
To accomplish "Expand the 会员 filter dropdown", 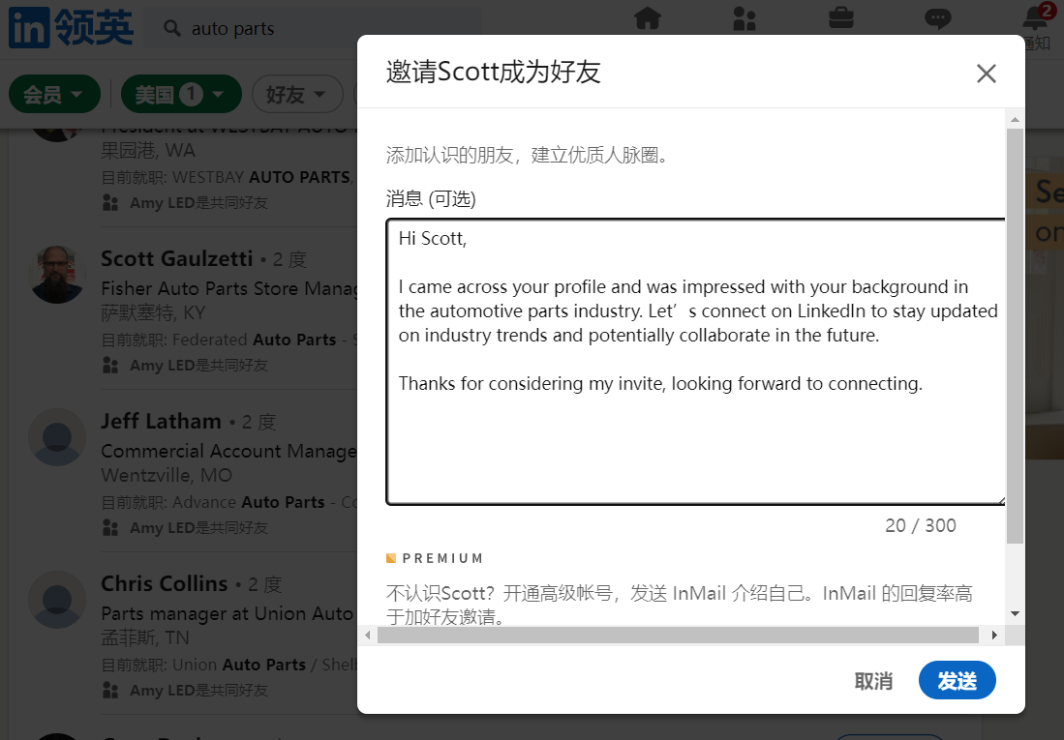I will (x=54, y=94).
